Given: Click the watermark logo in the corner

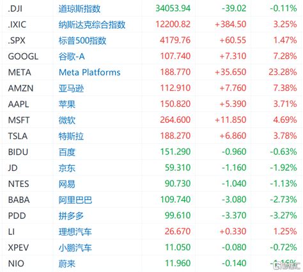Looking at the screenshot, I should click(x=287, y=266).
